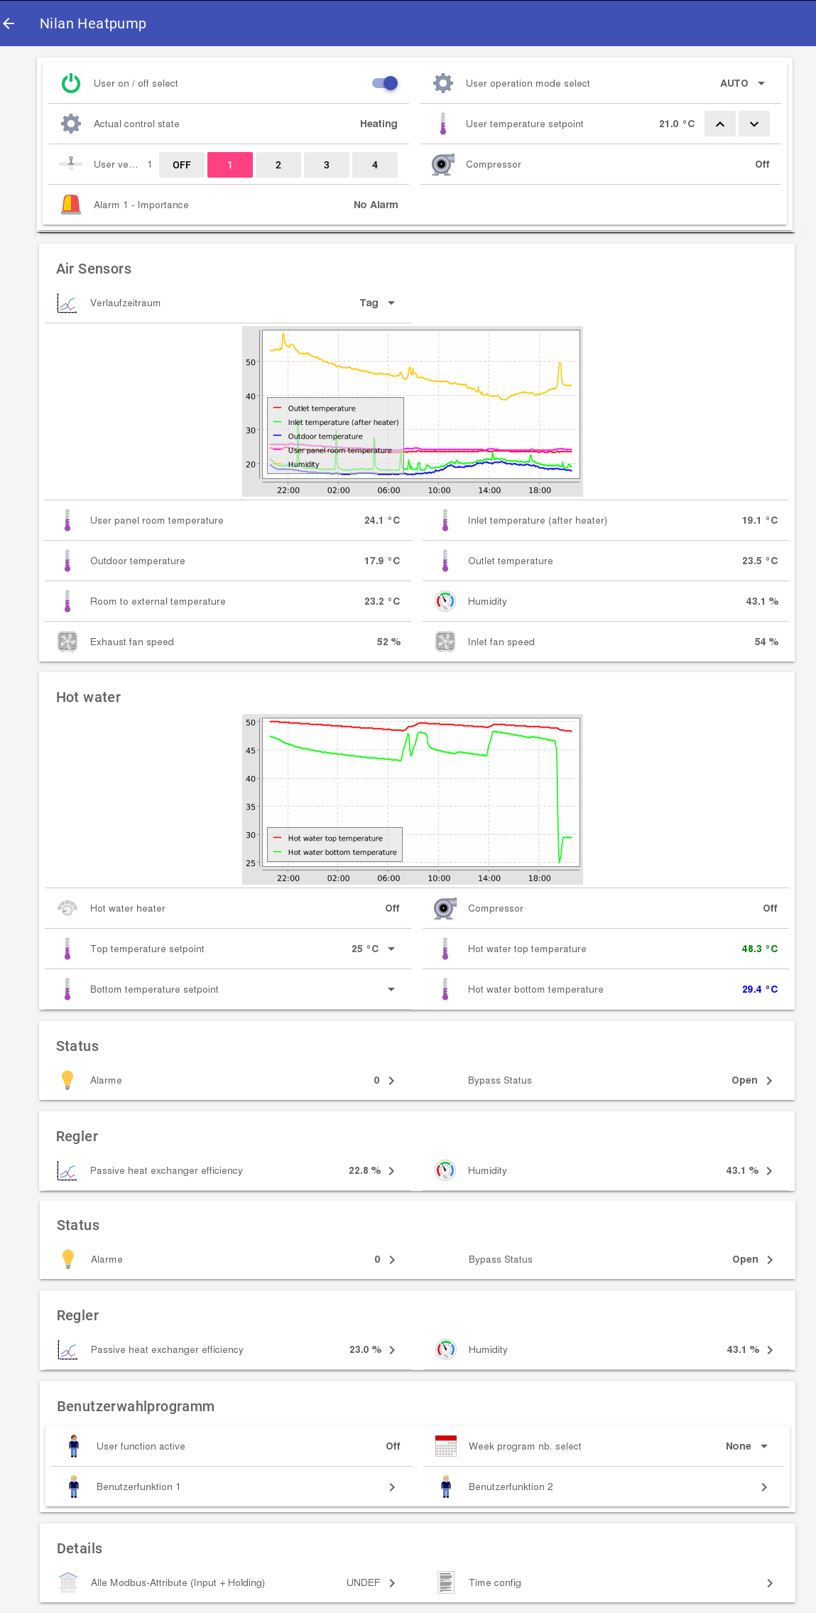Viewport: 816px width, 1613px height.
Task: Open User operation mode AUTO dropdown
Action: 742,83
